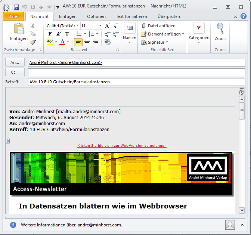Open the Zwischenablage dialog launcher
This screenshot has height=235, width=251.
point(40,50)
